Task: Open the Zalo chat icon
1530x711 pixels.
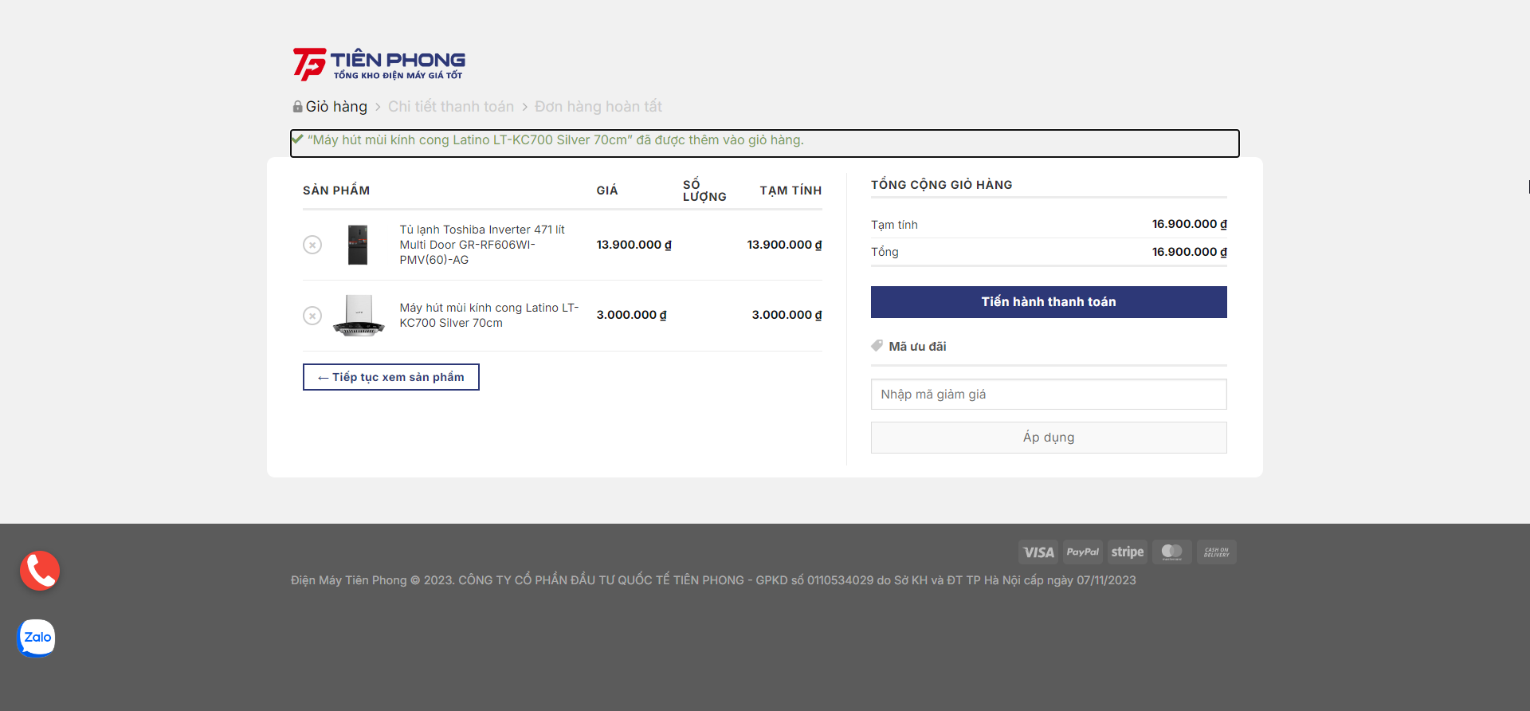Action: (37, 638)
